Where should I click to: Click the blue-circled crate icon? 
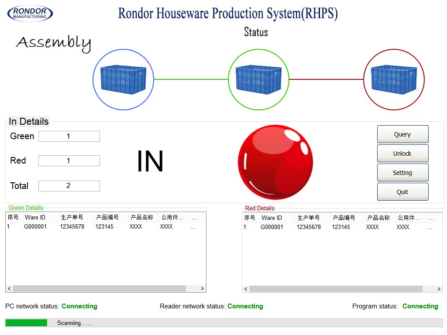pos(123,79)
